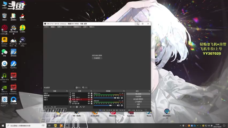Open the 桌面音频 audio settings gear
This screenshot has height=128, width=228.
[x=122, y=105]
